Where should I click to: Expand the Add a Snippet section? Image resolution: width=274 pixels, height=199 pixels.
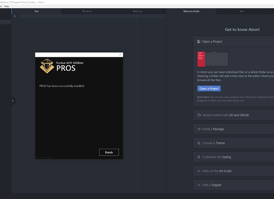[x=233, y=185]
